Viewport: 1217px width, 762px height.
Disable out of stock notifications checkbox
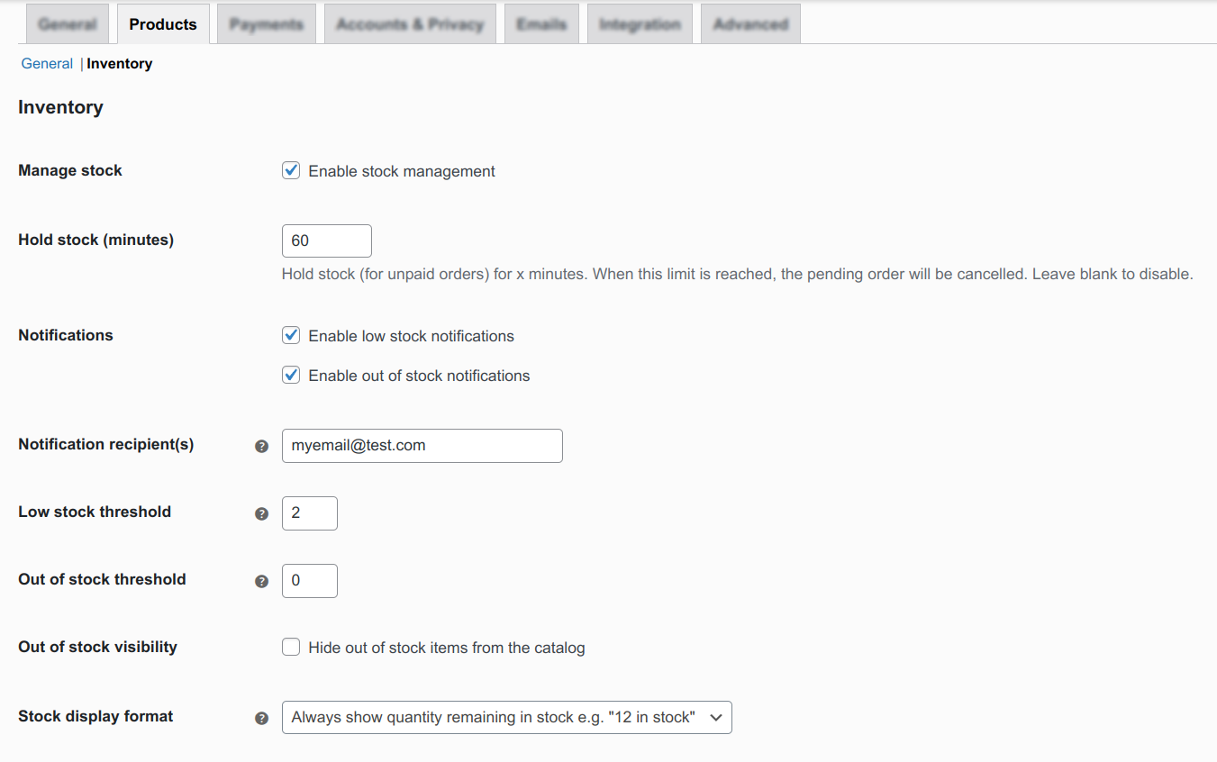(x=291, y=375)
